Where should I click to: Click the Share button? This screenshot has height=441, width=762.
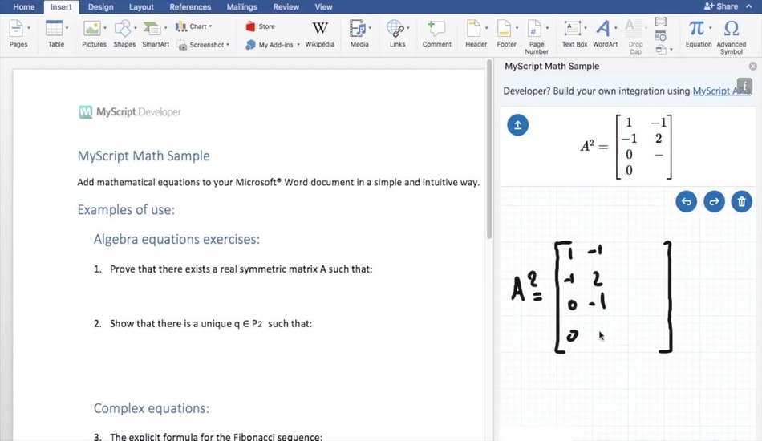click(721, 6)
